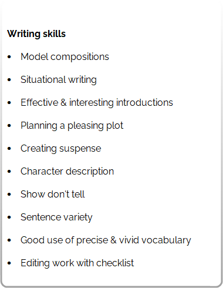Click the Writing skills heading
The width and height of the screenshot is (223, 288).
[36, 34]
